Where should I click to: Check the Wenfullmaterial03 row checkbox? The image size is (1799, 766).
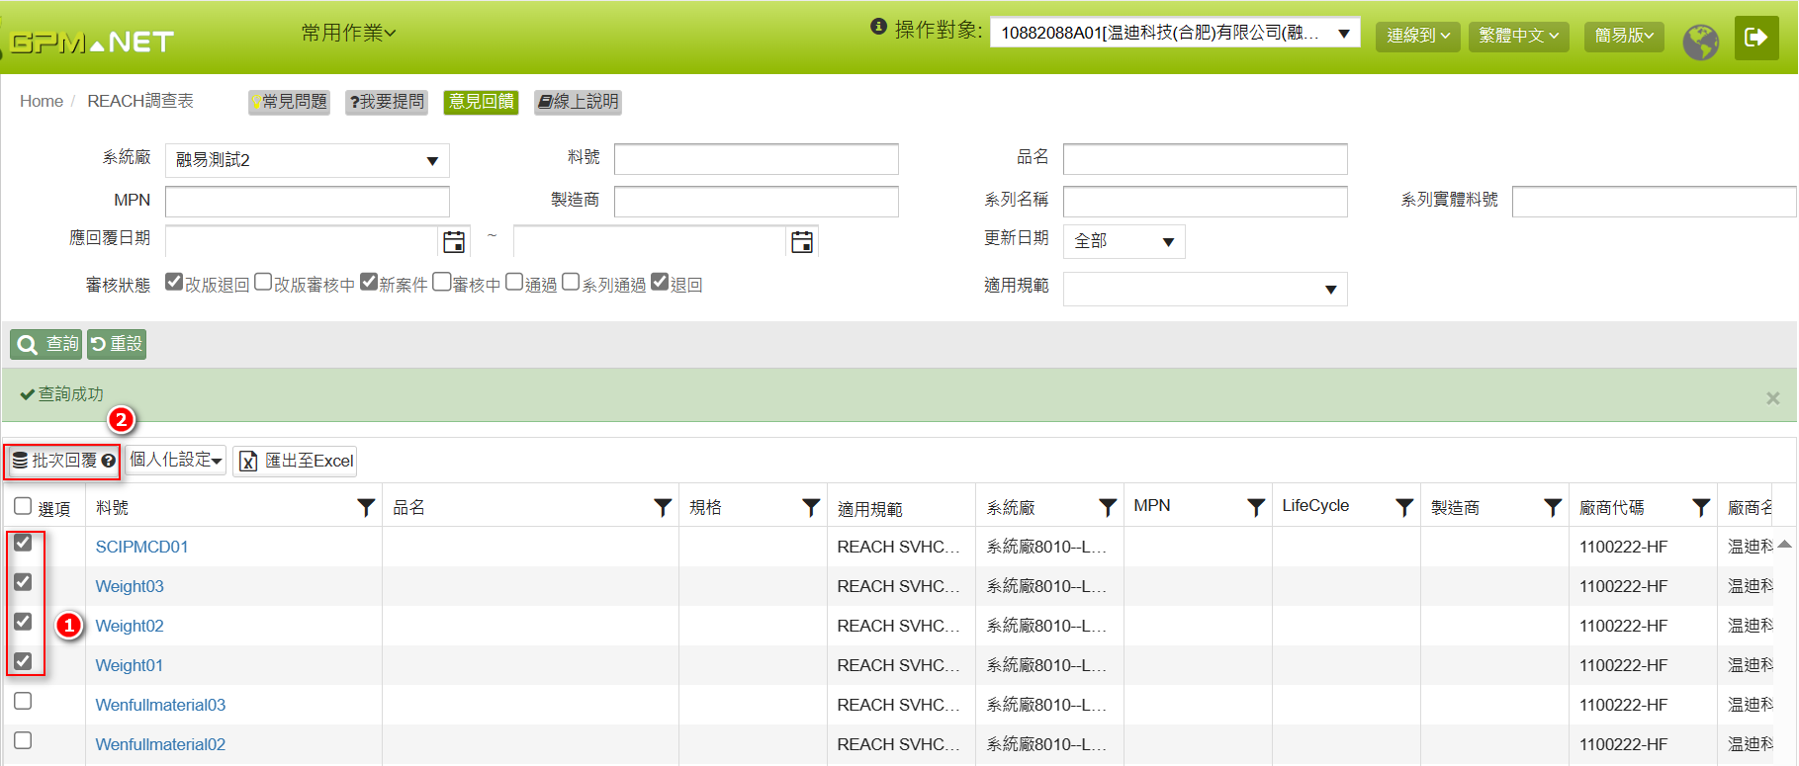point(23,701)
